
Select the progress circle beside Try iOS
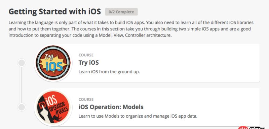pos(22,63)
